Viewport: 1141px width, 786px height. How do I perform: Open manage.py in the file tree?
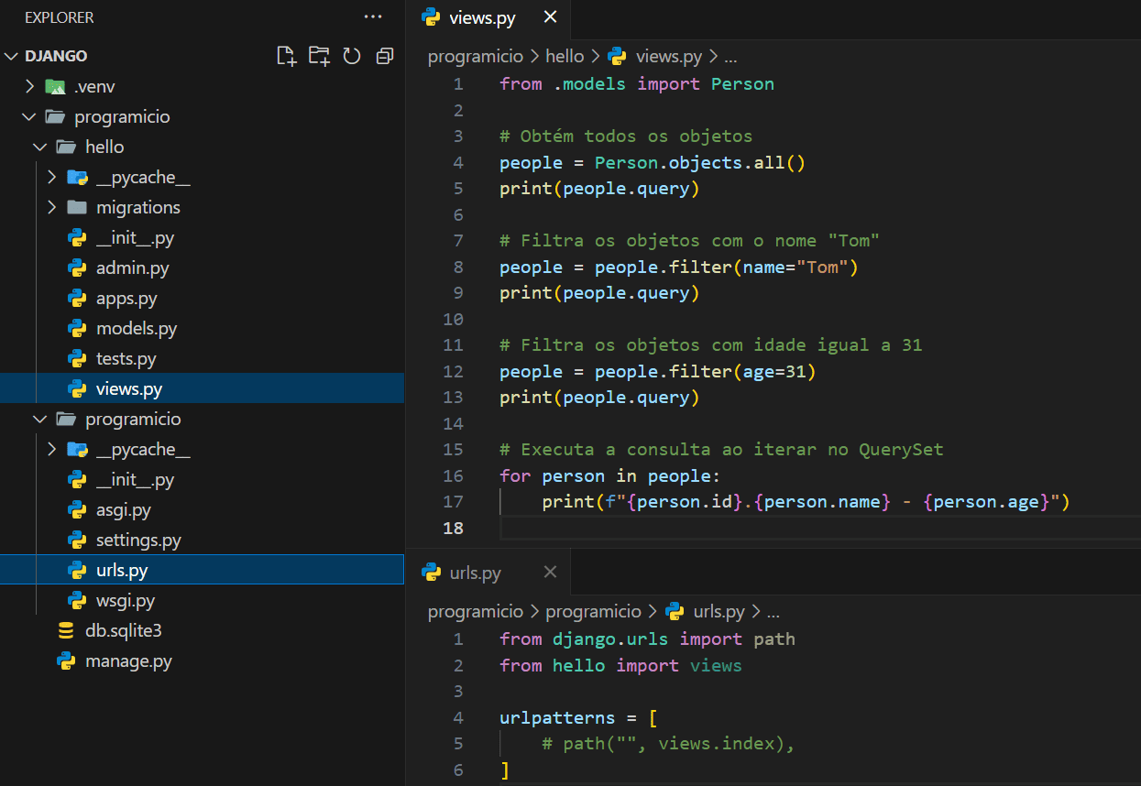pyautogui.click(x=128, y=661)
